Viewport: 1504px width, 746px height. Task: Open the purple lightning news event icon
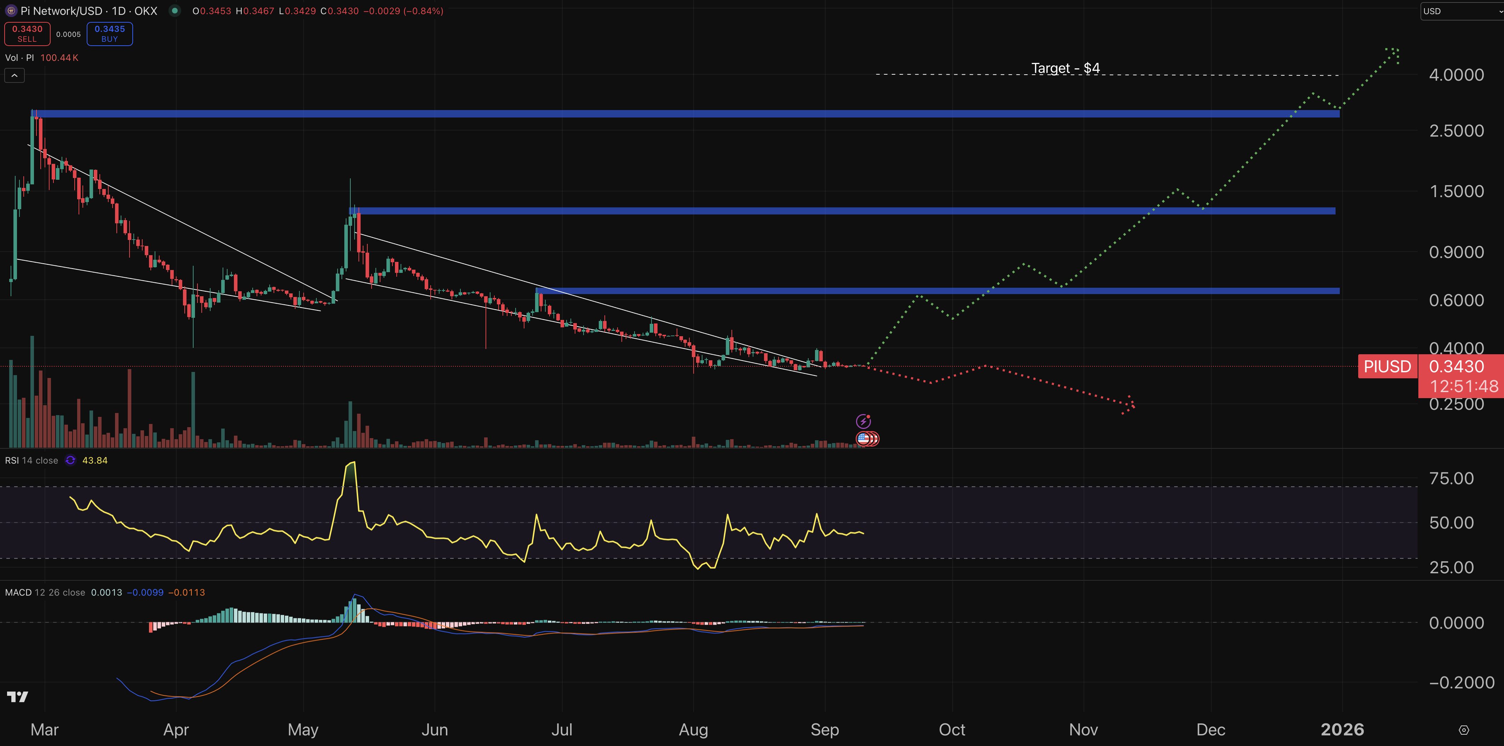click(863, 421)
